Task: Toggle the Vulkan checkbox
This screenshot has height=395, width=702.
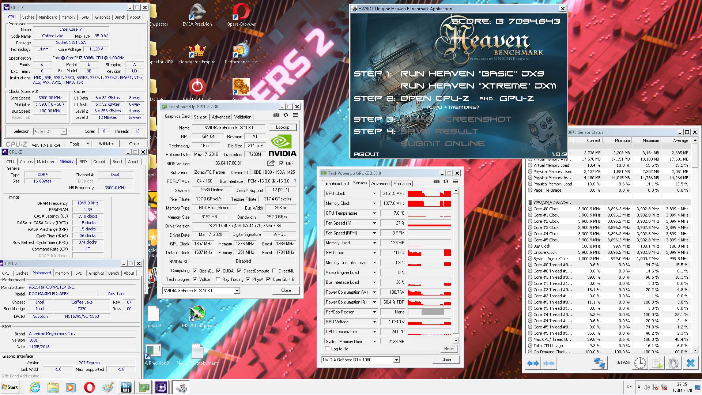Action: point(195,279)
